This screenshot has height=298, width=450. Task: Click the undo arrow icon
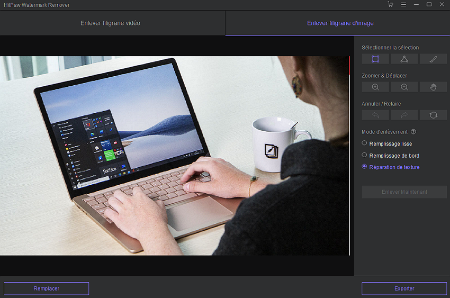375,115
